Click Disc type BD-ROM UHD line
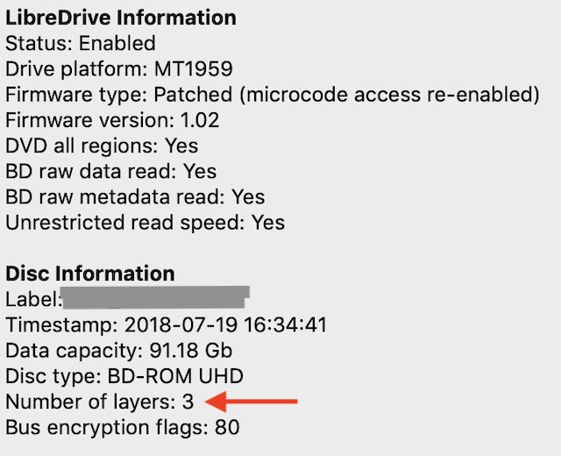This screenshot has height=456, width=561. coord(124,376)
